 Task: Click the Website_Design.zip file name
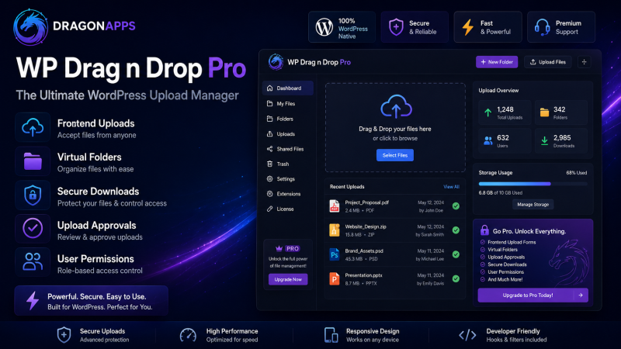366,226
